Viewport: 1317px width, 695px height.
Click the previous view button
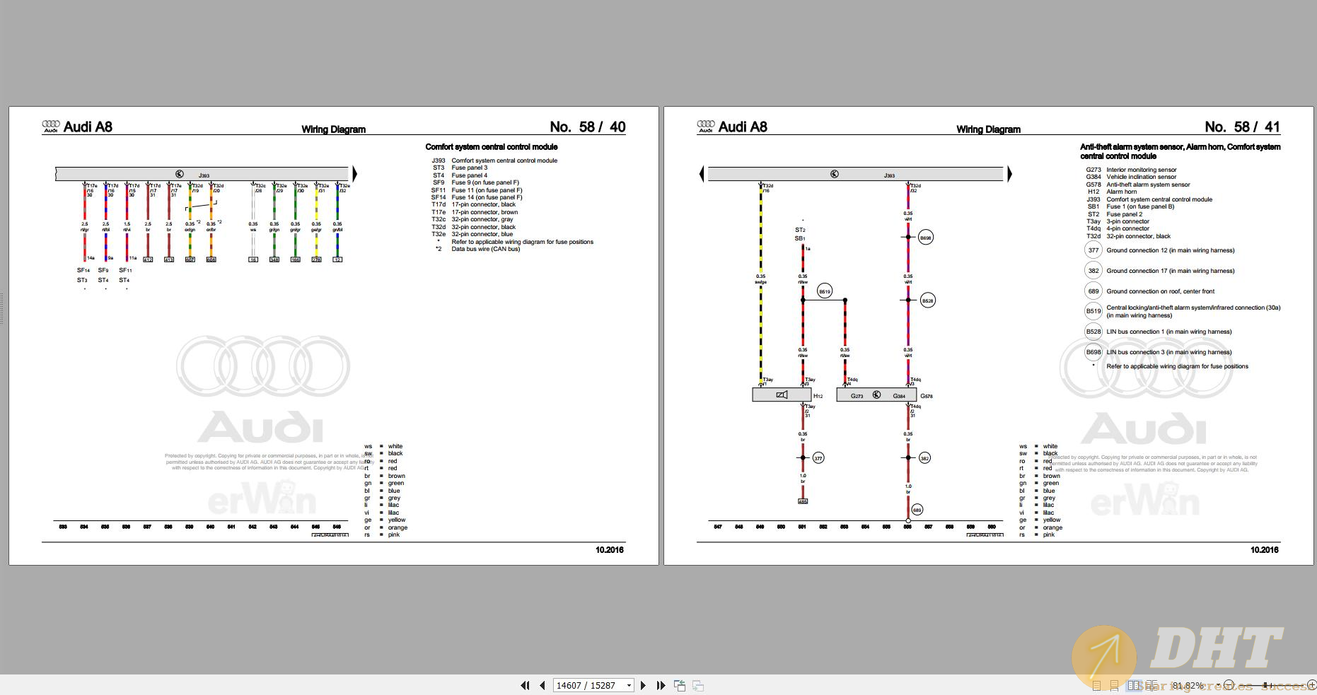click(680, 685)
